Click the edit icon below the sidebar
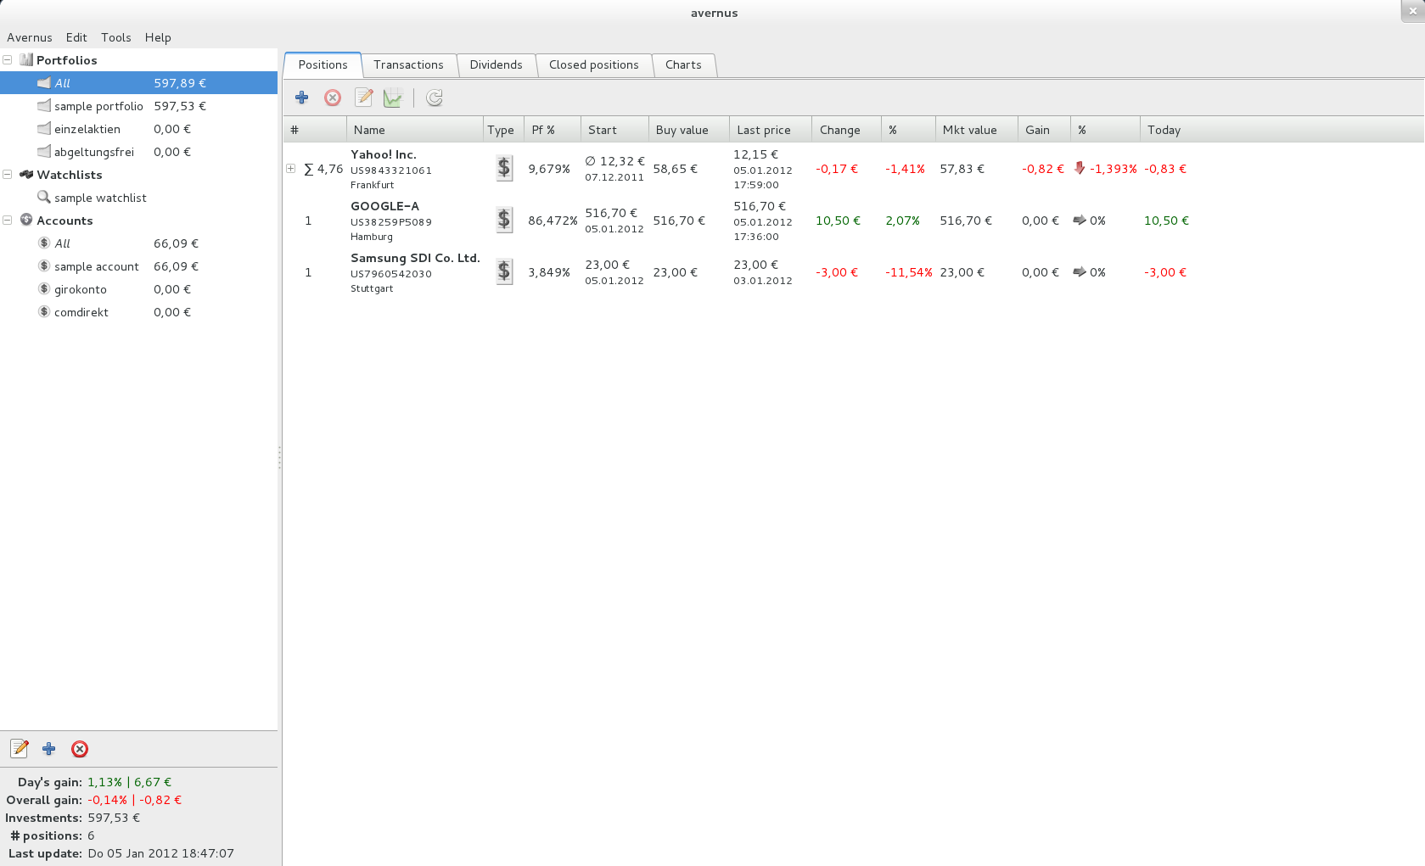 pyautogui.click(x=20, y=749)
